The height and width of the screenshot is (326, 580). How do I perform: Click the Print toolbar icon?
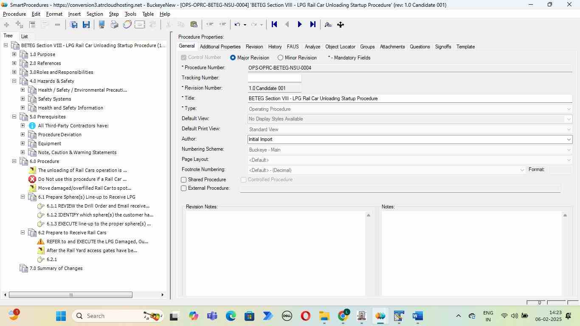click(x=114, y=25)
